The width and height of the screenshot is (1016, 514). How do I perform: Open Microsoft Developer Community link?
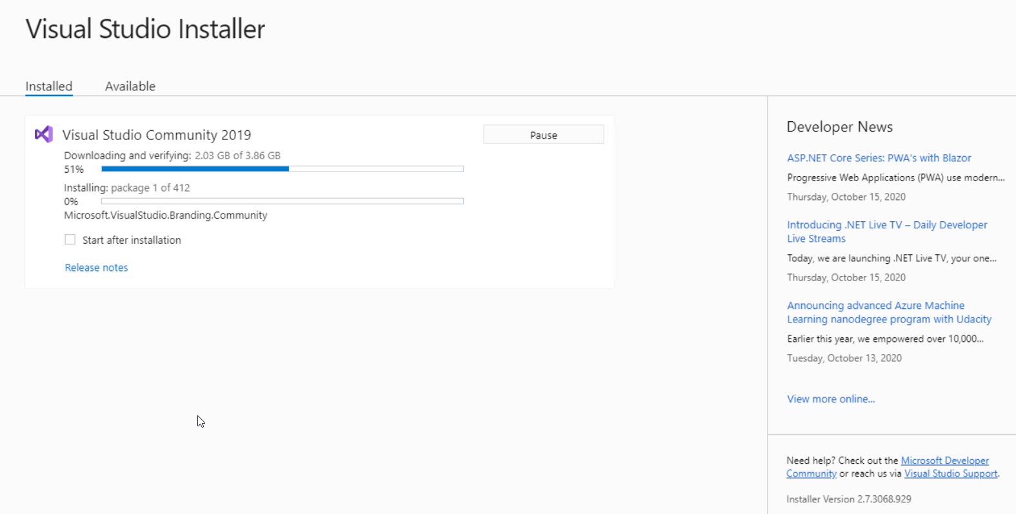point(944,460)
